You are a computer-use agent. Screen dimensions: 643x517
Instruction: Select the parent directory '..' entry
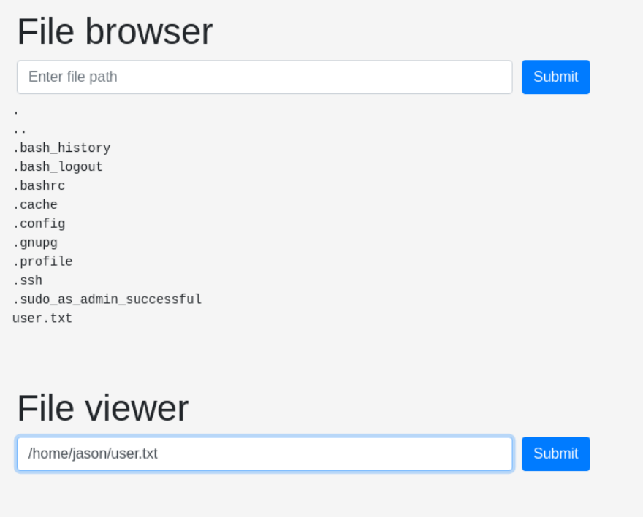pyautogui.click(x=20, y=131)
